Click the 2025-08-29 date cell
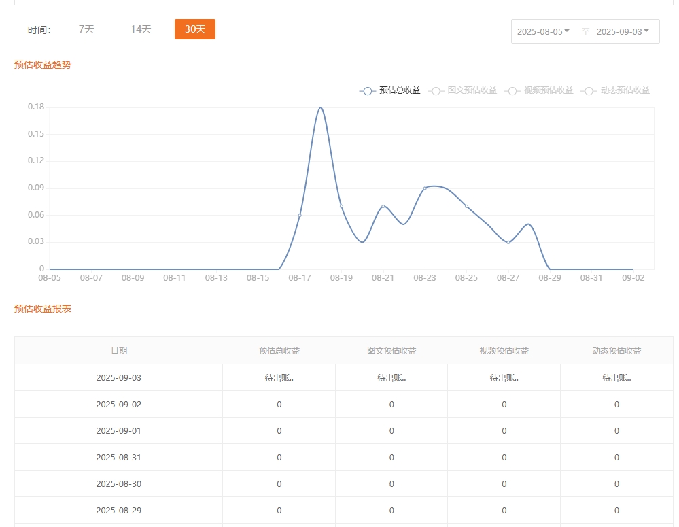This screenshot has height=527, width=679. pos(119,510)
